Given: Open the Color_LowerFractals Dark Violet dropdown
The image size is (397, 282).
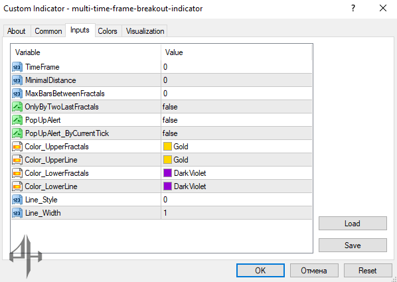Looking at the screenshot, I should click(236, 173).
